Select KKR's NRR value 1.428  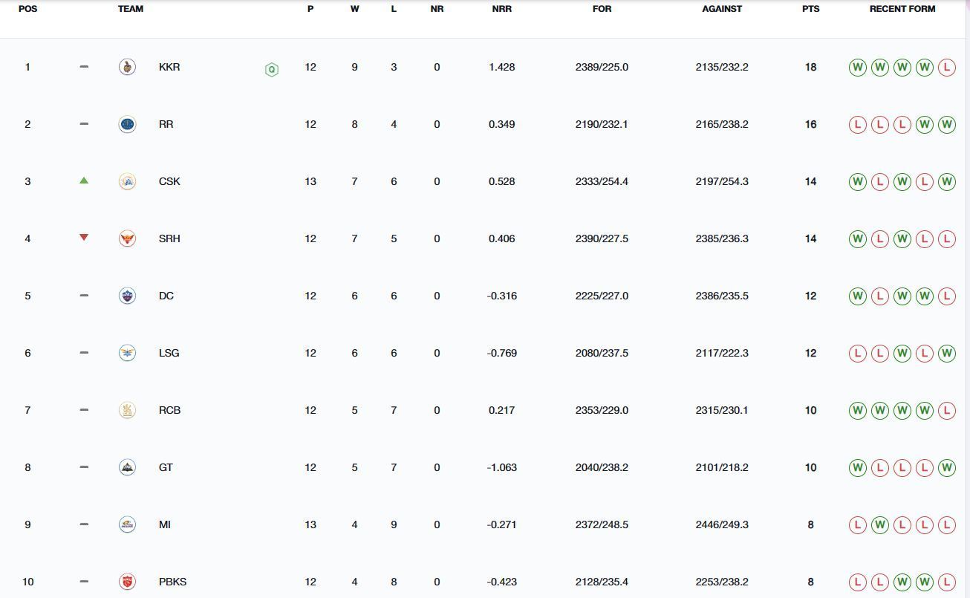(x=502, y=67)
